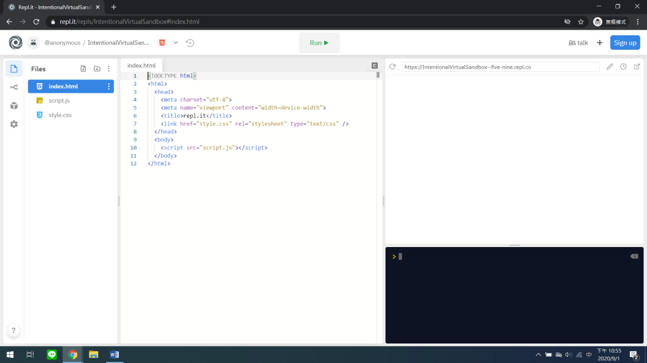Click browser back button
This screenshot has width=647, height=363.
[9, 22]
